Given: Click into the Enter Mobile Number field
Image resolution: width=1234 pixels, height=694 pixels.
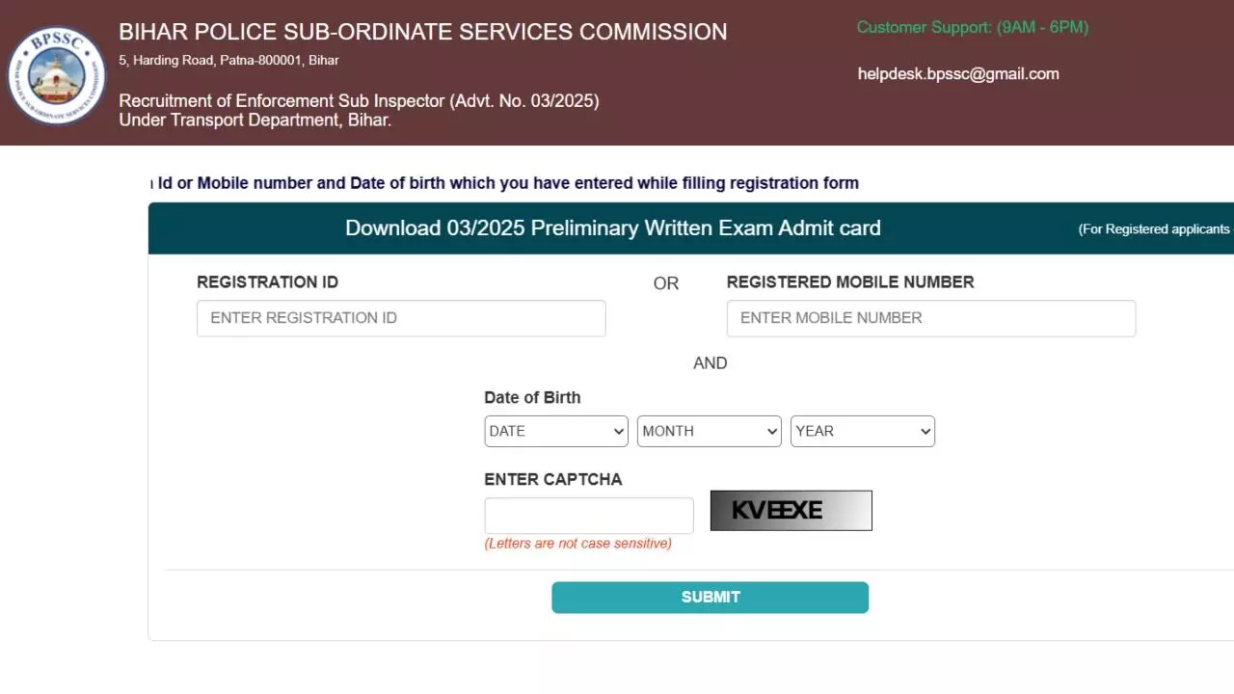Looking at the screenshot, I should [930, 318].
